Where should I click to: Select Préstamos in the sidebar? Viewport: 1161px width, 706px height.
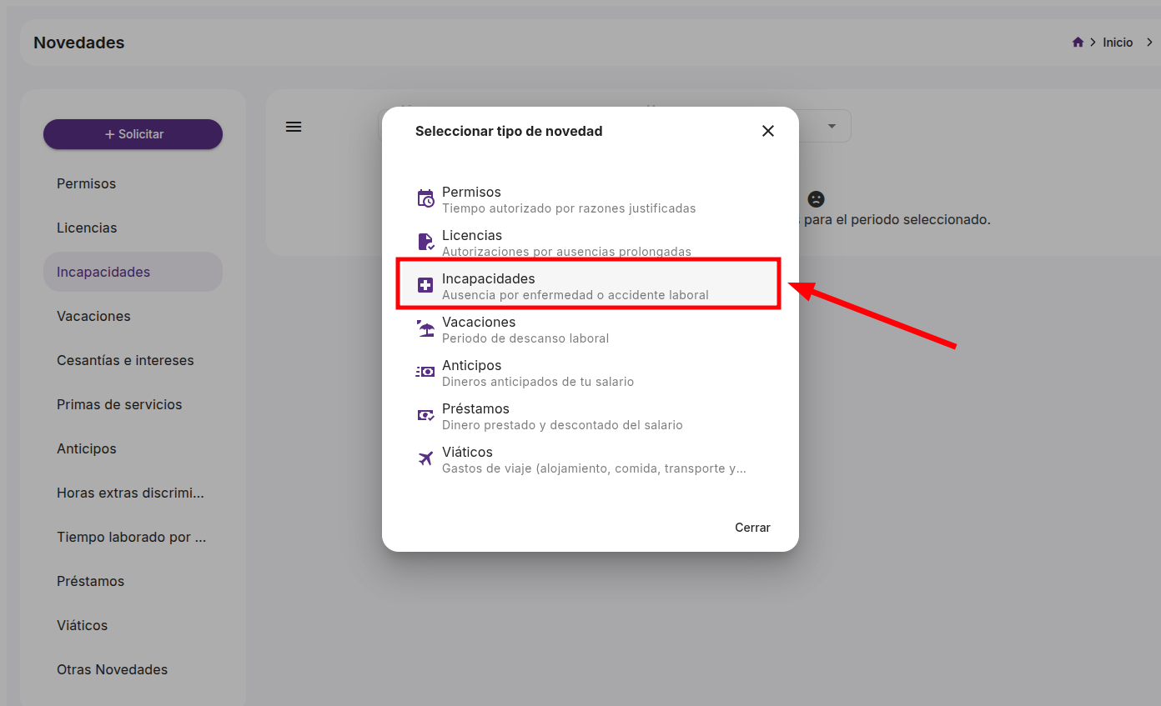pyautogui.click(x=133, y=581)
